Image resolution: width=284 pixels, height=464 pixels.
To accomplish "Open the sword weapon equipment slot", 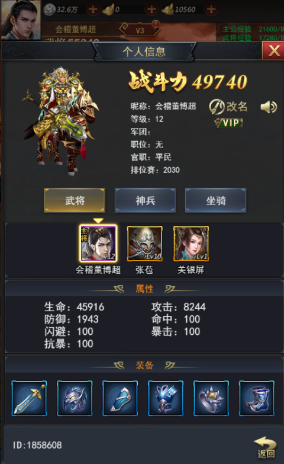I will click(x=29, y=398).
